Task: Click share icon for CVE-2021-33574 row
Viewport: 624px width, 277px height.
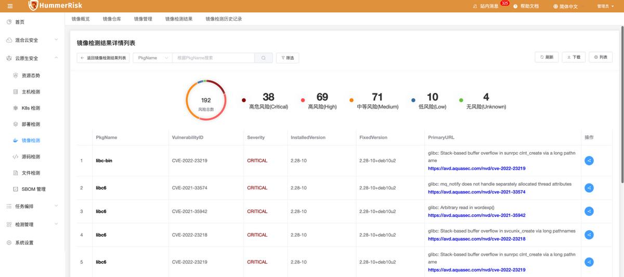Action: (589, 188)
